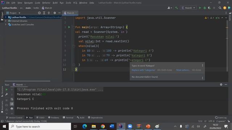Open documentation popup three-dot menu
The image size is (232, 130).
click(x=202, y=78)
